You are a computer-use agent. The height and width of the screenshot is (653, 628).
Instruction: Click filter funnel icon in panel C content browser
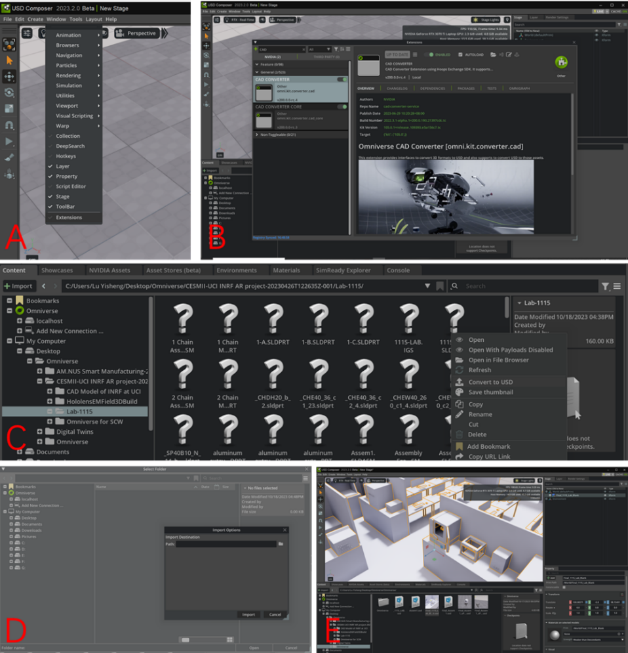click(605, 286)
